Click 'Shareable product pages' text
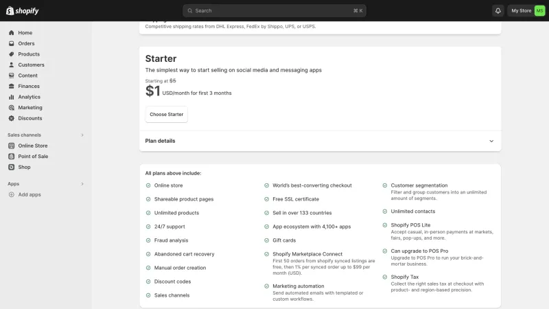This screenshot has height=309, width=549. (184, 199)
